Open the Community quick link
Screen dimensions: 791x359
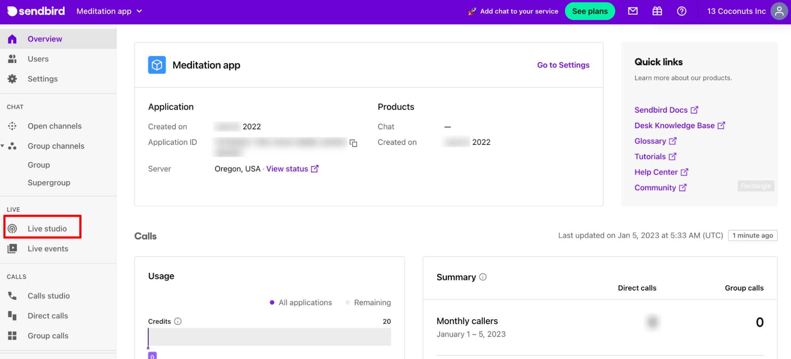pyautogui.click(x=660, y=188)
